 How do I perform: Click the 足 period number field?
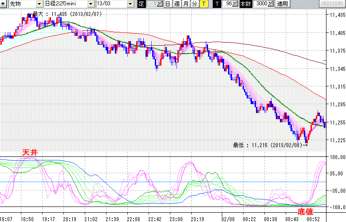[152, 4]
